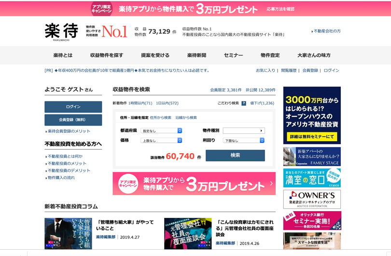Click 応募方法を確認 in the top banner
Viewport: 391px width, 256px height.
[280, 9]
